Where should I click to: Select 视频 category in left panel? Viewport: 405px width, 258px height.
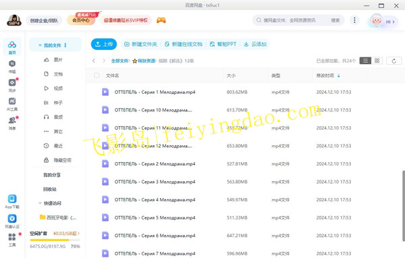[x=53, y=88]
